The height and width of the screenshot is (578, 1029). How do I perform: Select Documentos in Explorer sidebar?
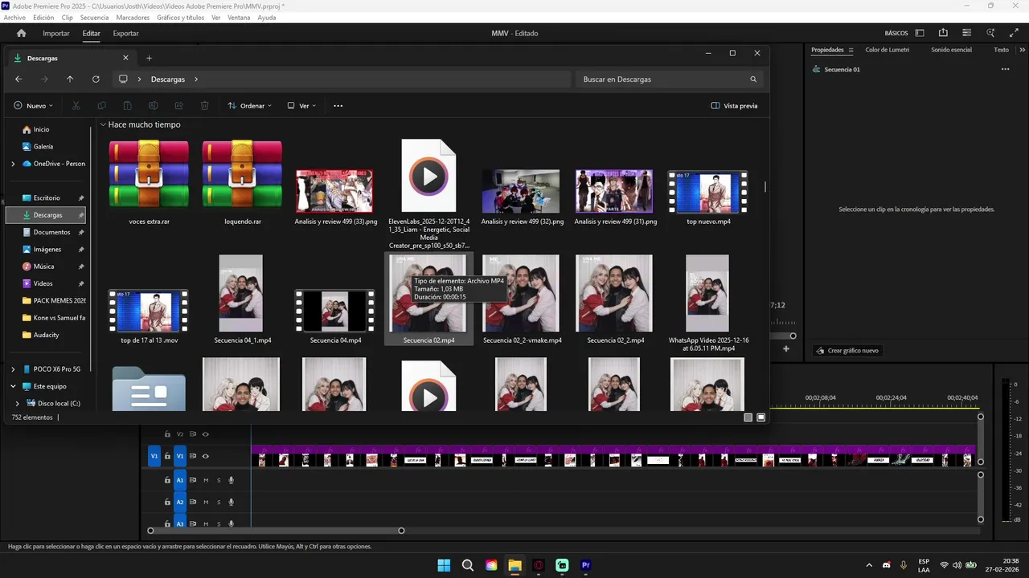51,232
